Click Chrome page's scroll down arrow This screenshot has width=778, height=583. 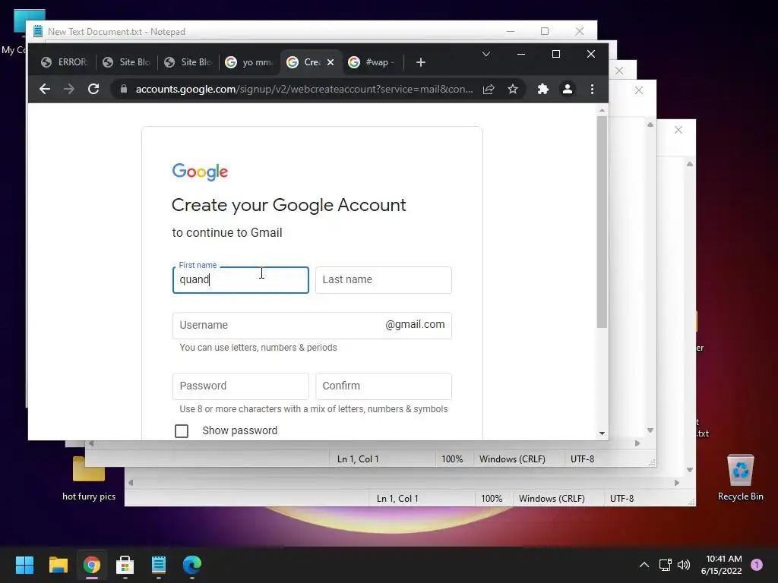coord(602,433)
